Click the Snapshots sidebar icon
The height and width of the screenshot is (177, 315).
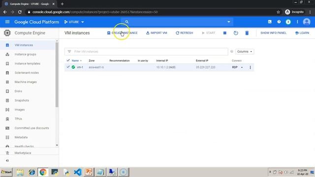tap(7, 100)
